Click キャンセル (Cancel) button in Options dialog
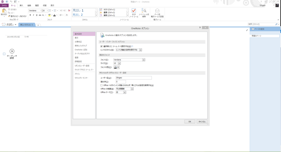 coord(202,121)
